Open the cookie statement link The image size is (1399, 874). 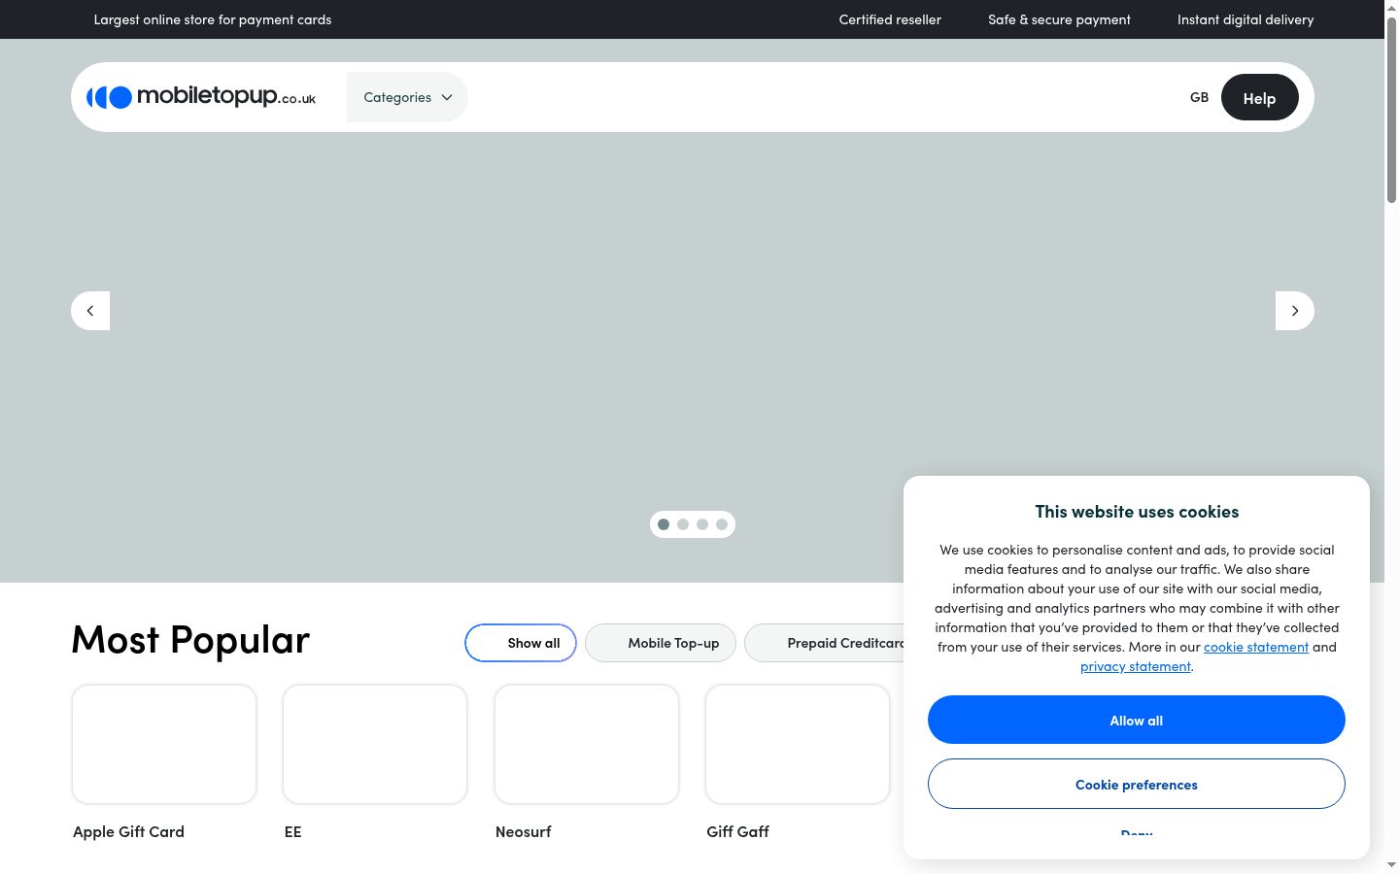click(1256, 647)
